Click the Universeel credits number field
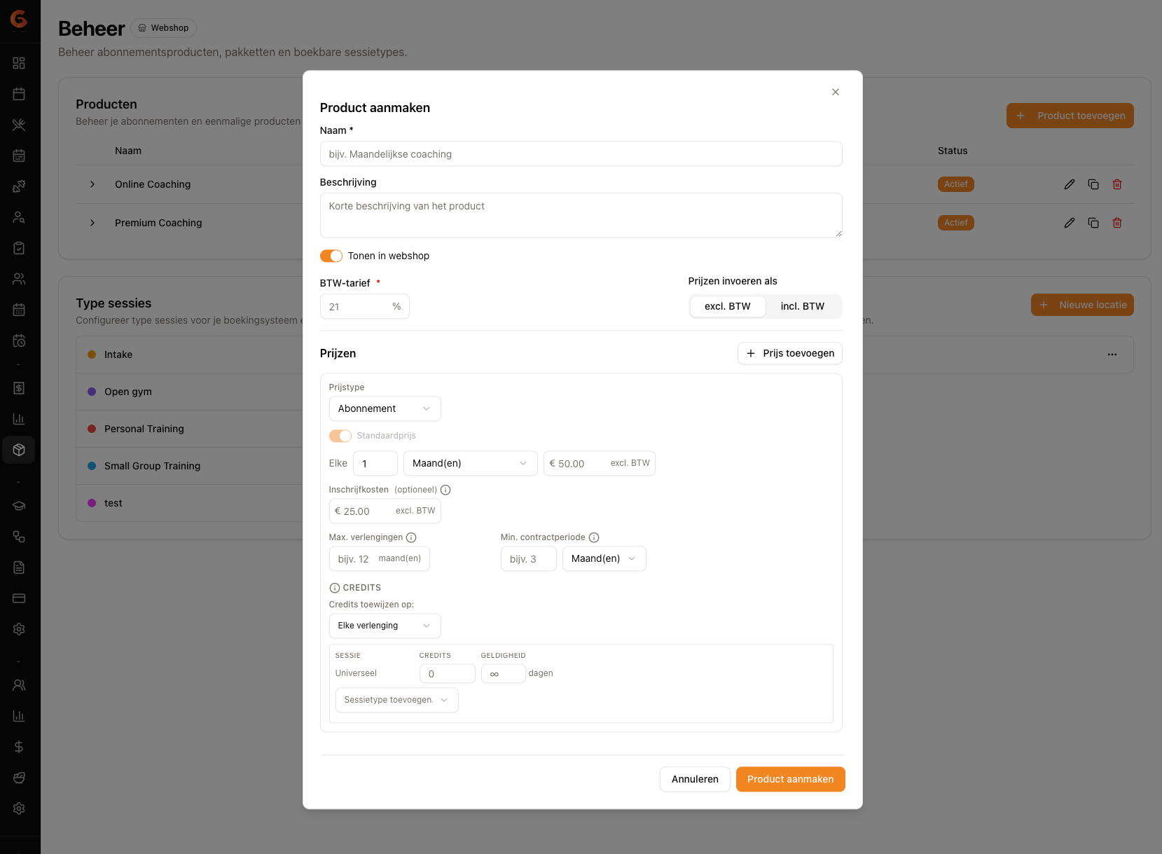The width and height of the screenshot is (1162, 854). tap(448, 673)
